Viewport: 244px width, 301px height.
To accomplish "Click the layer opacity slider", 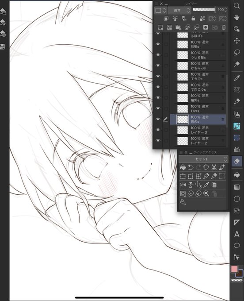I will pyautogui.click(x=204, y=10).
